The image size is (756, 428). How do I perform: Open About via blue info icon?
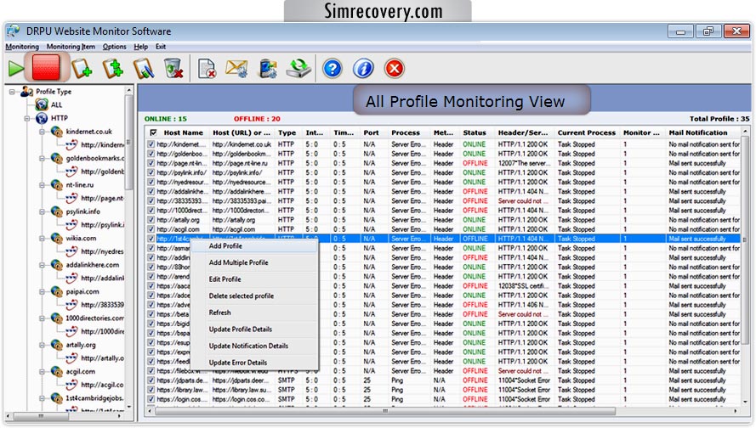(x=363, y=69)
